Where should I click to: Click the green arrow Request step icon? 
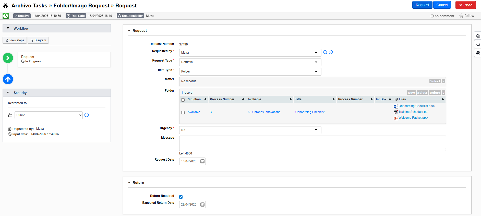tap(8, 58)
